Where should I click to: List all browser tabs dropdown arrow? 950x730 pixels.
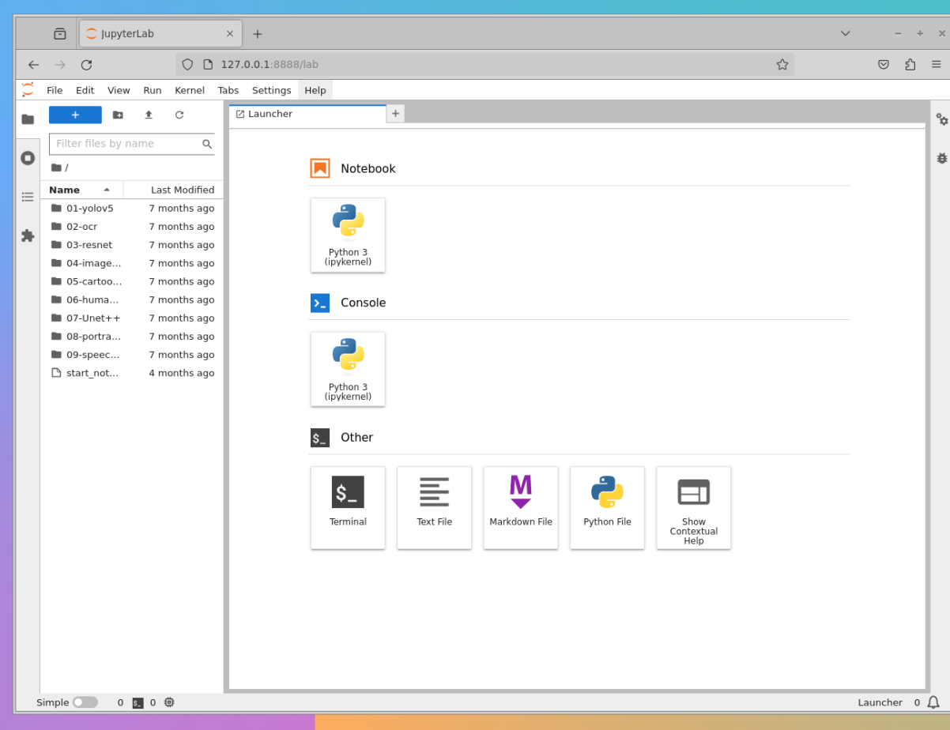pyautogui.click(x=845, y=33)
